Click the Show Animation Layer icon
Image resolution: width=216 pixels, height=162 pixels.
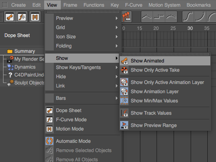pos(124,91)
